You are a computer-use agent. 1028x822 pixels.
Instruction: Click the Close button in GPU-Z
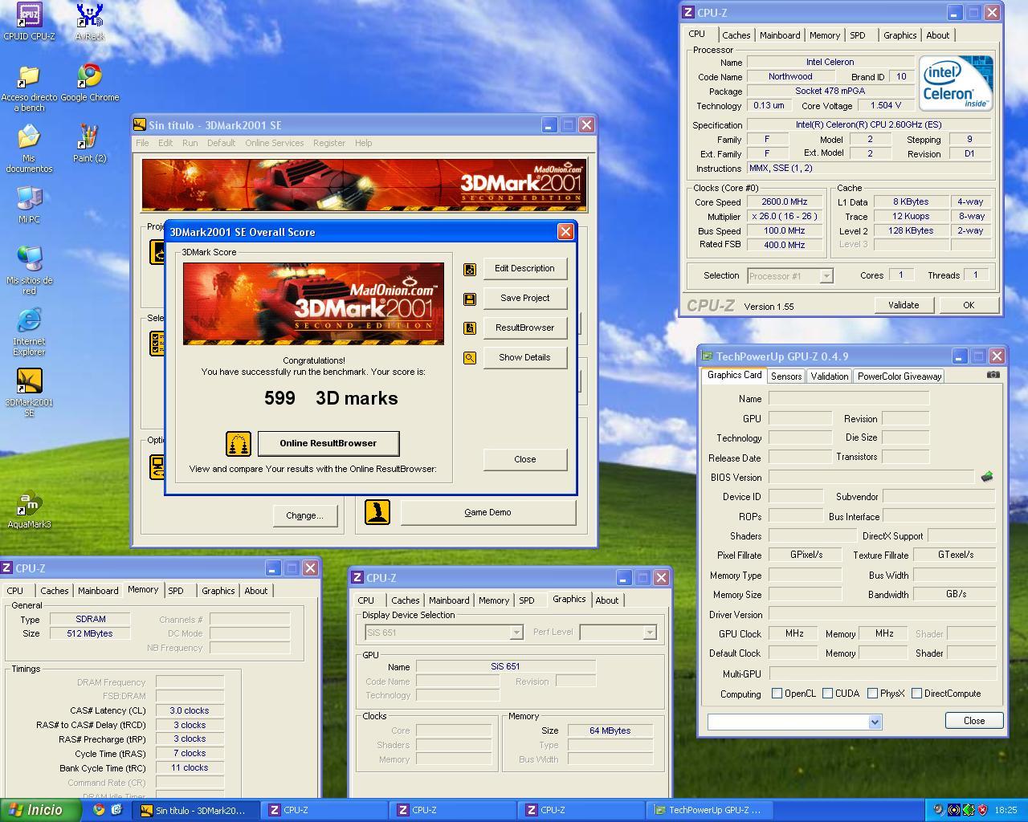[974, 721]
